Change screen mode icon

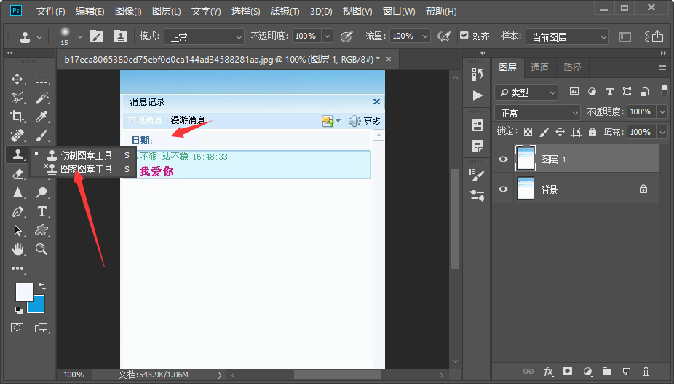[41, 328]
